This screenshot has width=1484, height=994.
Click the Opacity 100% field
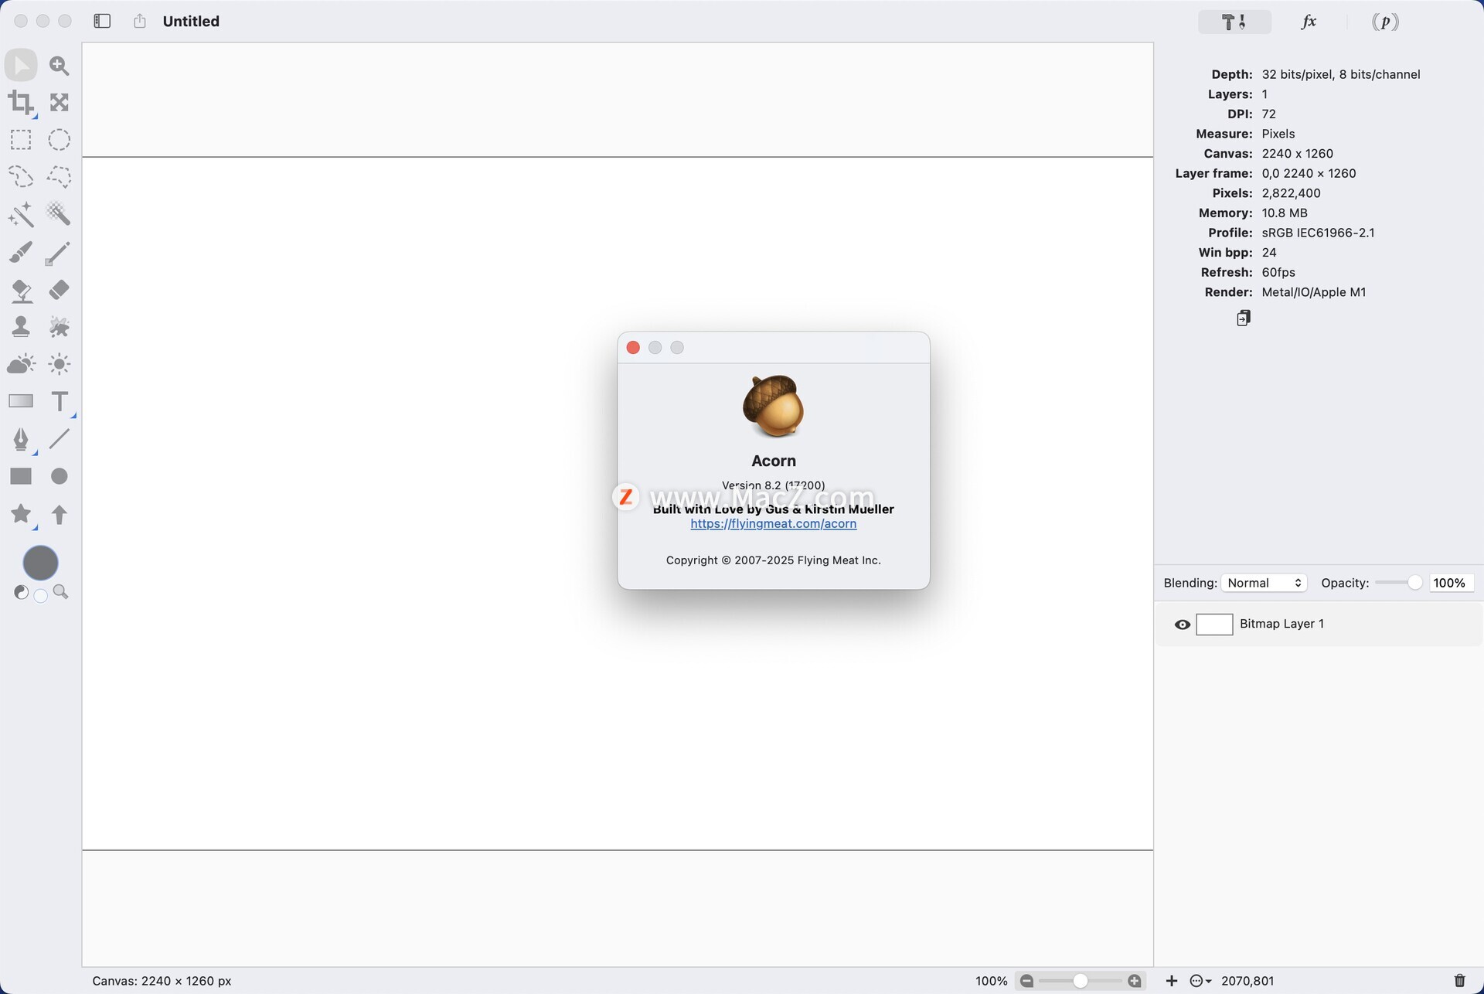(x=1451, y=583)
